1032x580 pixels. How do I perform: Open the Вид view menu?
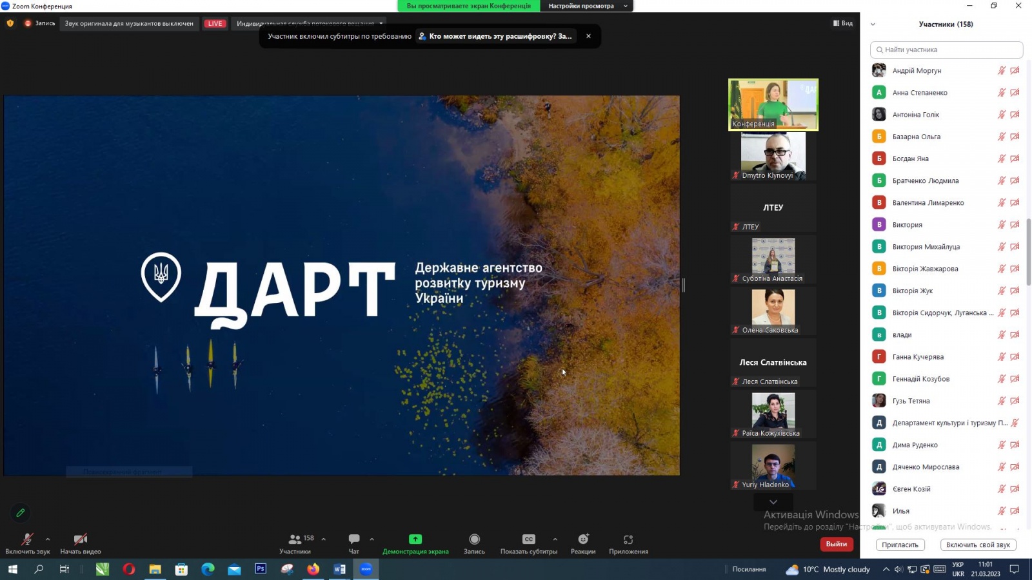tap(843, 23)
